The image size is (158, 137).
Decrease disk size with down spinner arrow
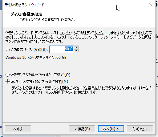pos(76,51)
